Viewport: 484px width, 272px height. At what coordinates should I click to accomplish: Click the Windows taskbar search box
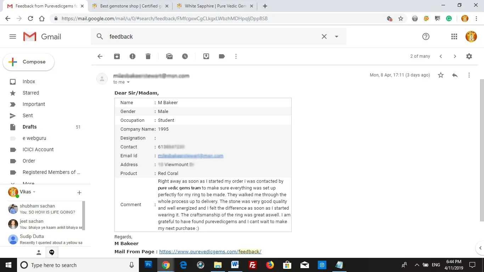point(78,265)
